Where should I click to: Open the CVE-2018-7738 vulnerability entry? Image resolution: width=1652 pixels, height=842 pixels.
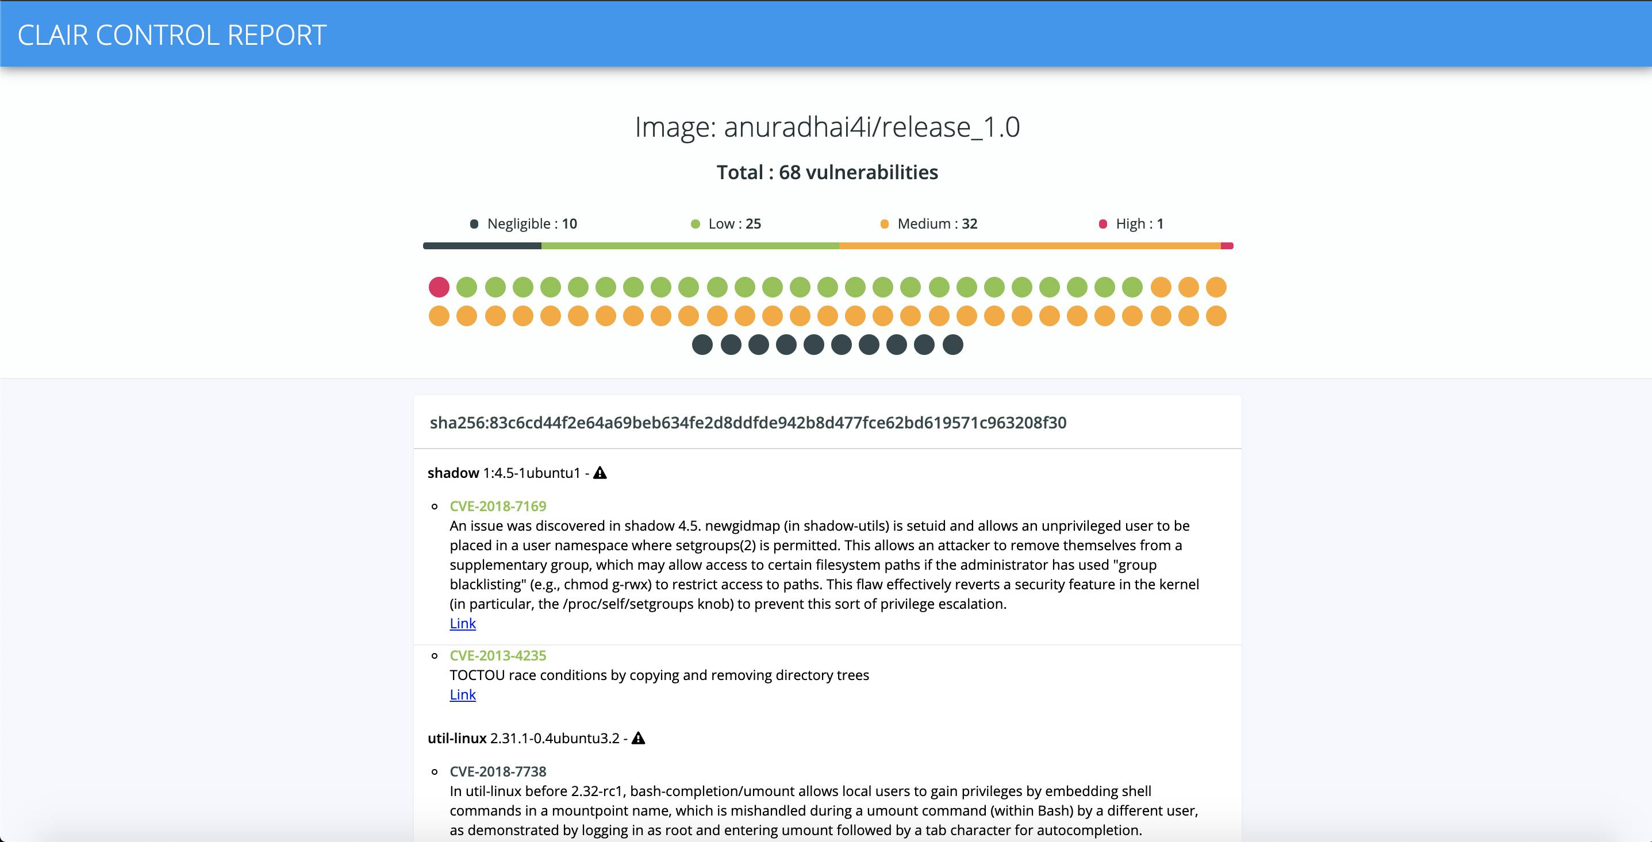[498, 771]
